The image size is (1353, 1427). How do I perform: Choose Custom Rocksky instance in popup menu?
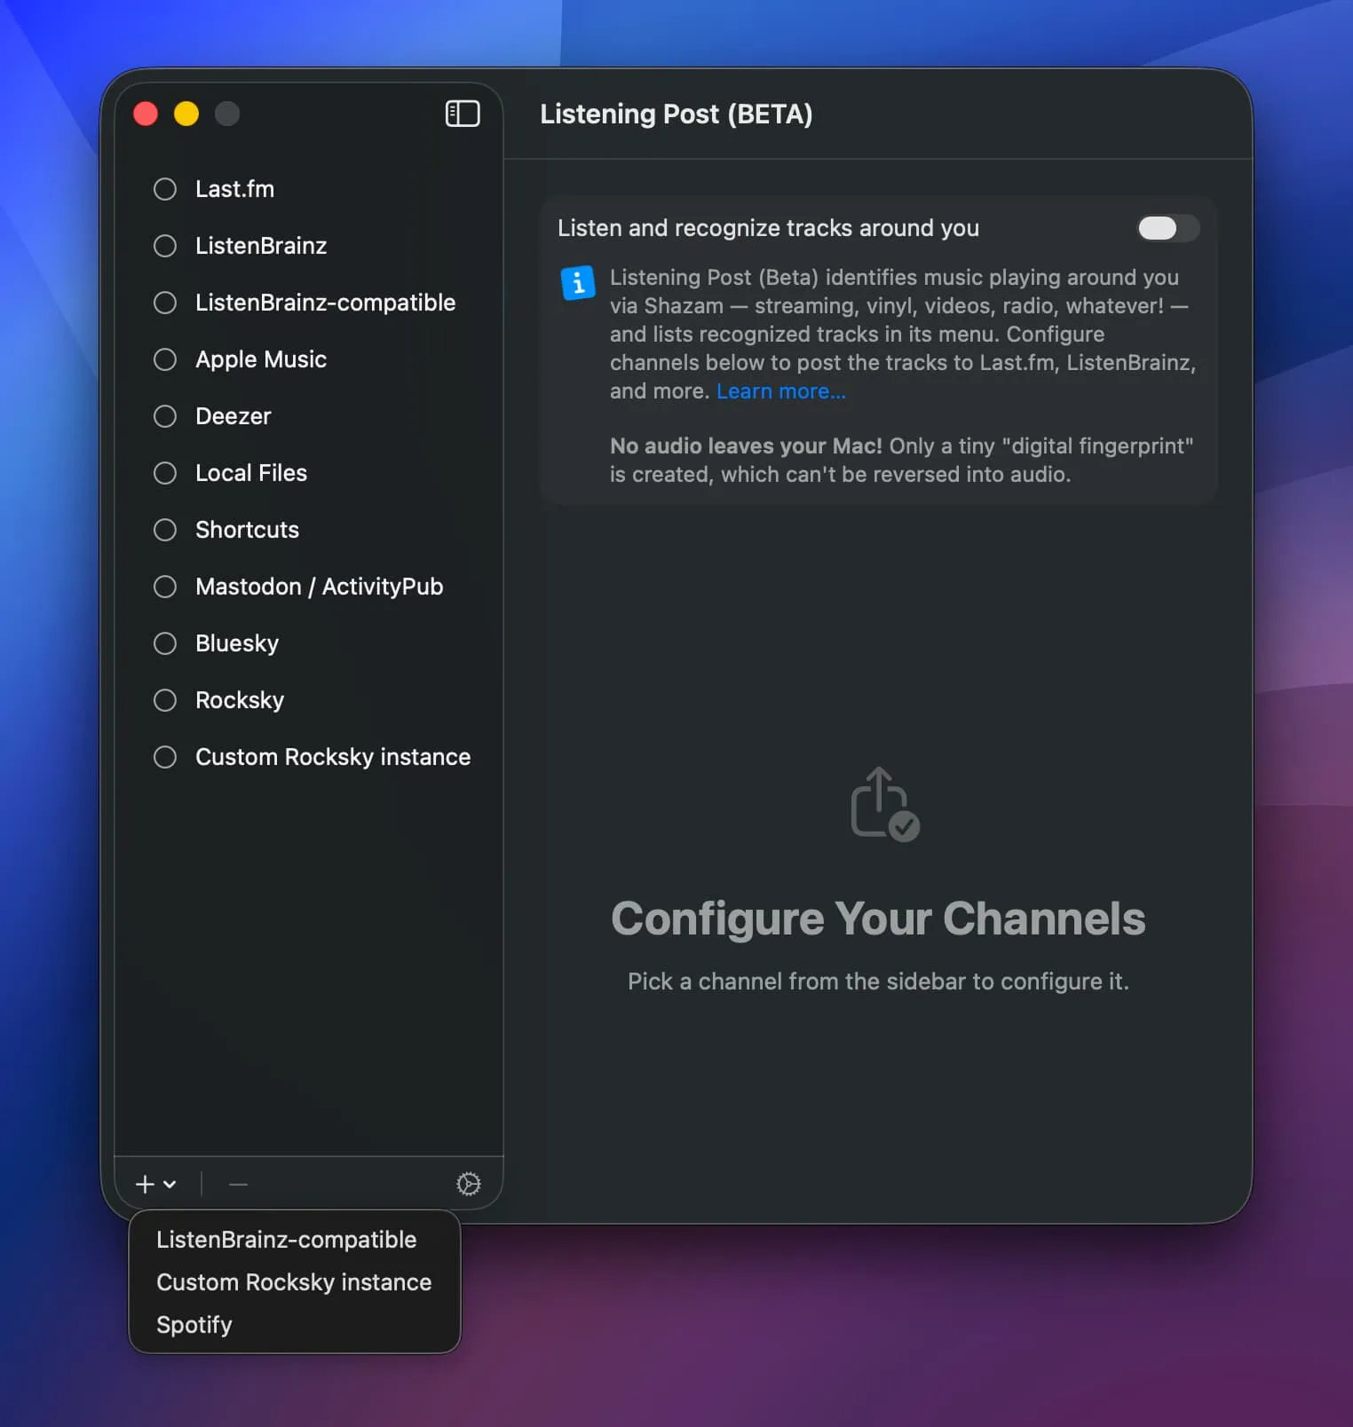coord(294,1281)
